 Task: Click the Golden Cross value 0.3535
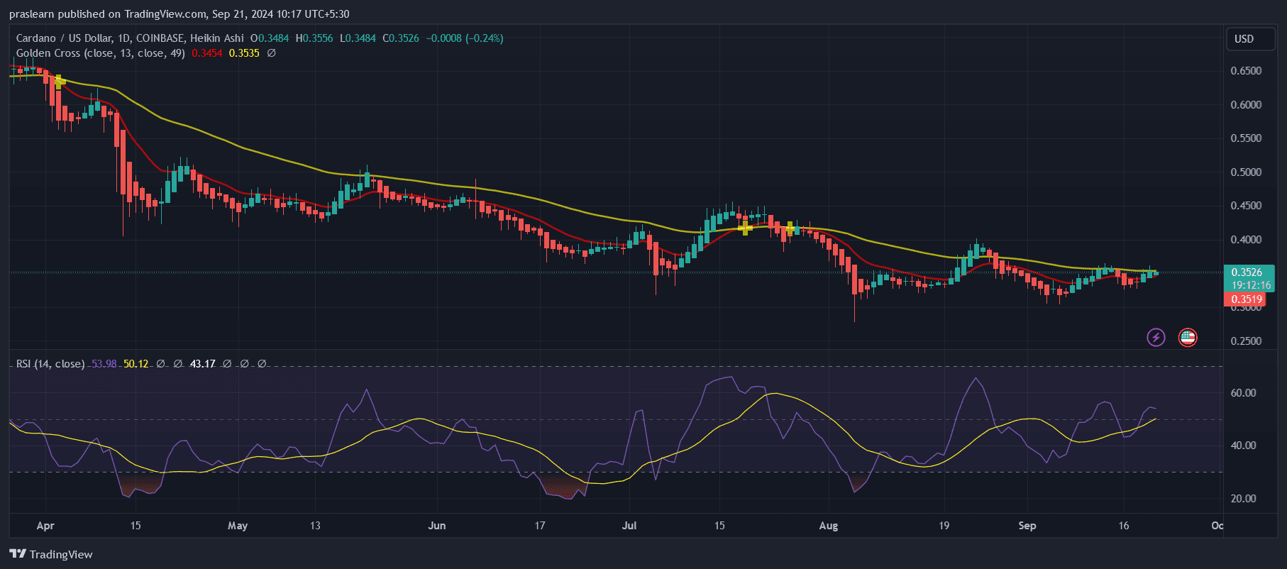245,53
